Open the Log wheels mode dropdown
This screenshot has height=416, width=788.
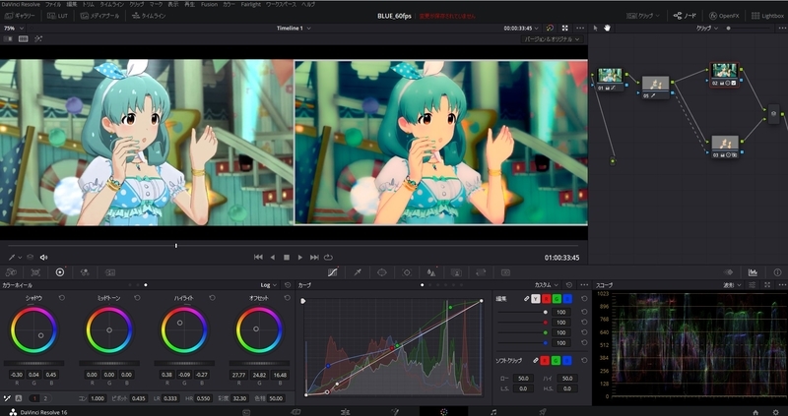pyautogui.click(x=268, y=285)
